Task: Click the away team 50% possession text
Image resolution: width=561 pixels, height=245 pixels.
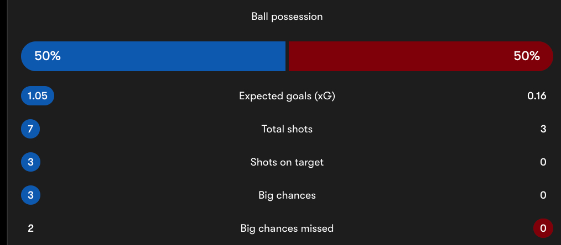Action: pyautogui.click(x=526, y=56)
